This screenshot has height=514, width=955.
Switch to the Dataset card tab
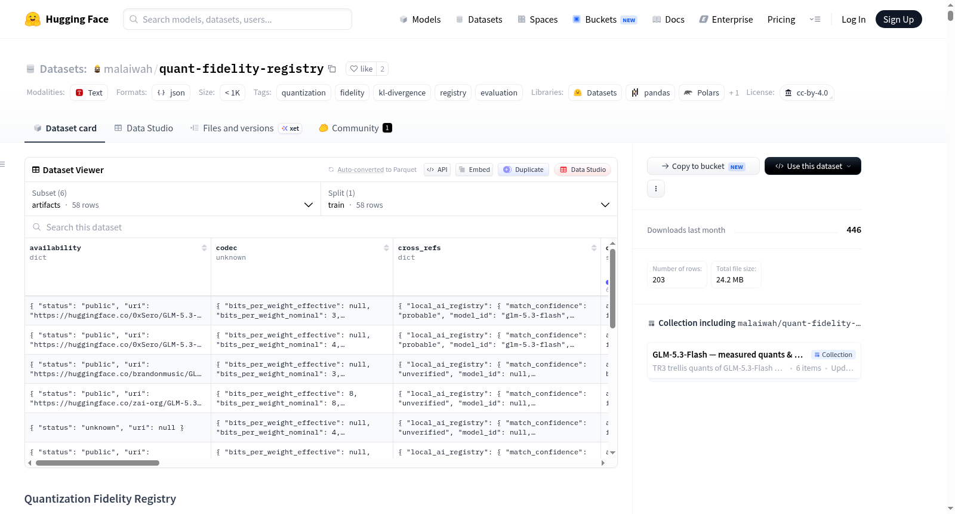(x=64, y=128)
